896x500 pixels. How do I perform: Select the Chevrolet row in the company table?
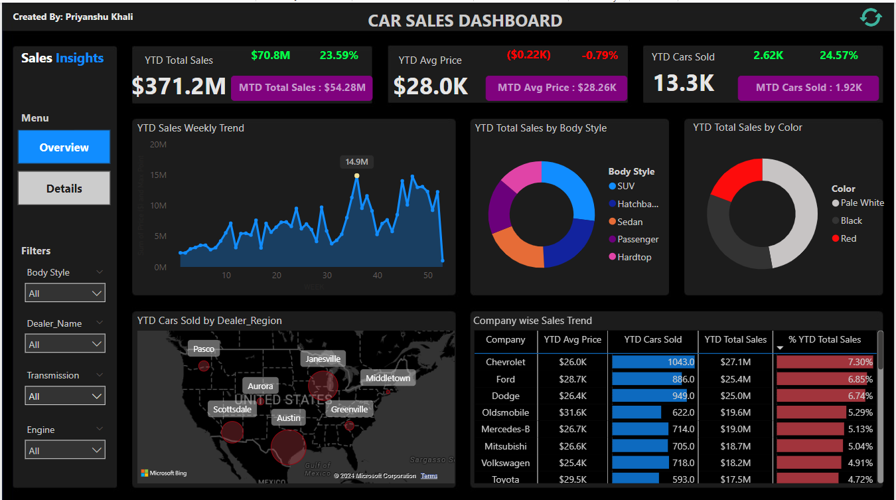(506, 362)
